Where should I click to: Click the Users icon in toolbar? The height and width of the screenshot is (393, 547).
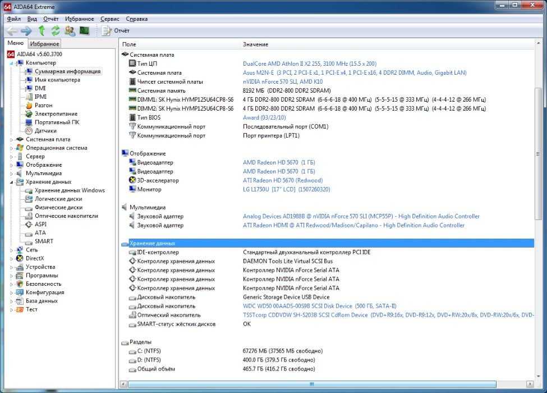tap(70, 31)
